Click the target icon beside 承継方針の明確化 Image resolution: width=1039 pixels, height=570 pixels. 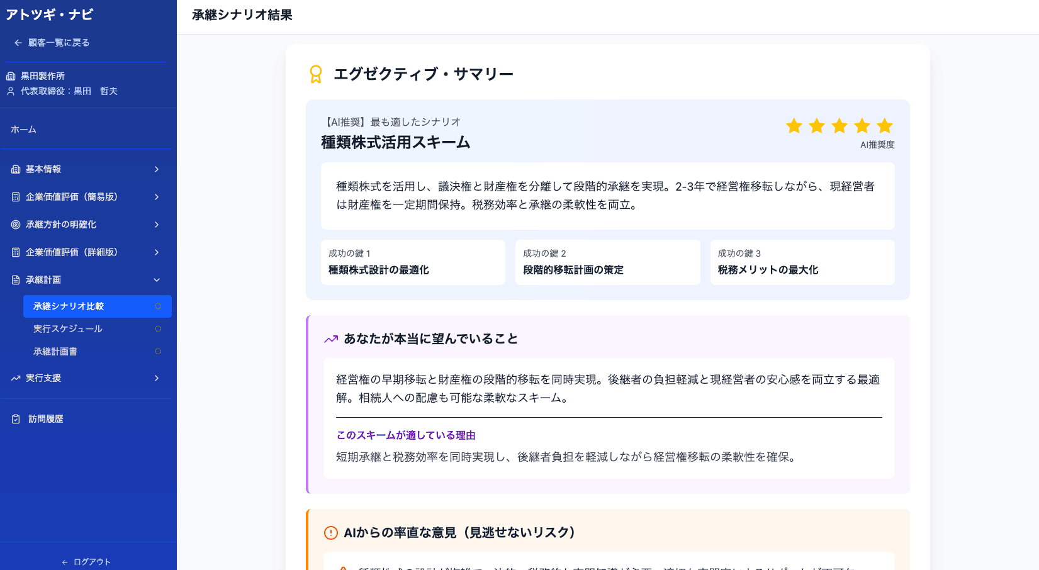coord(14,224)
